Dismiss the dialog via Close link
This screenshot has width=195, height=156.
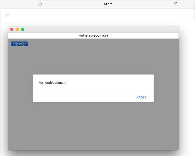tap(142, 97)
